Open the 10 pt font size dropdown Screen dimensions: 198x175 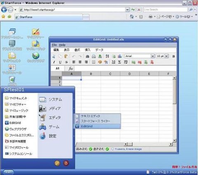166,56
